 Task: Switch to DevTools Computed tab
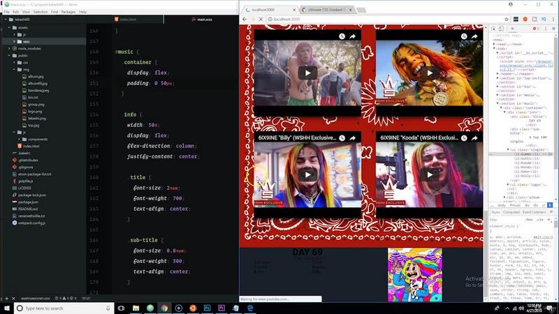(511, 212)
